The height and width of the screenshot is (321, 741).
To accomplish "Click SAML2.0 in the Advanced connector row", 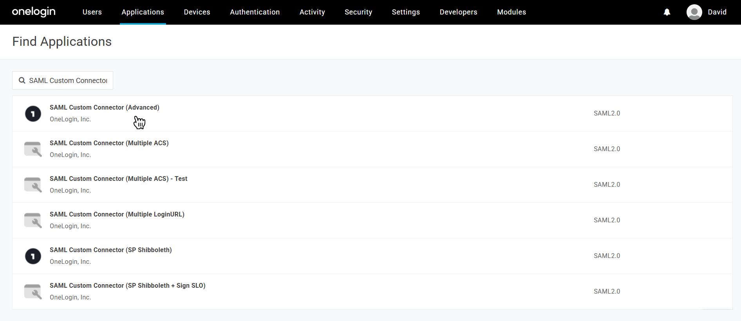I will [607, 113].
